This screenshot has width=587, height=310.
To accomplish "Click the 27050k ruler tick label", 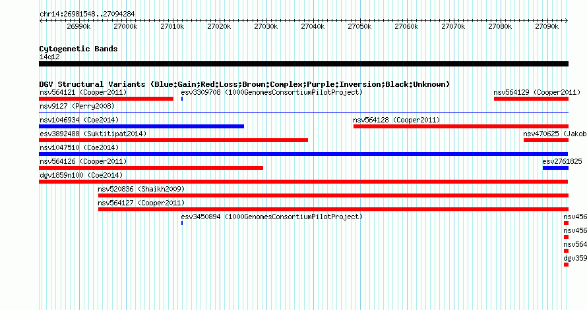I will 359,26.
